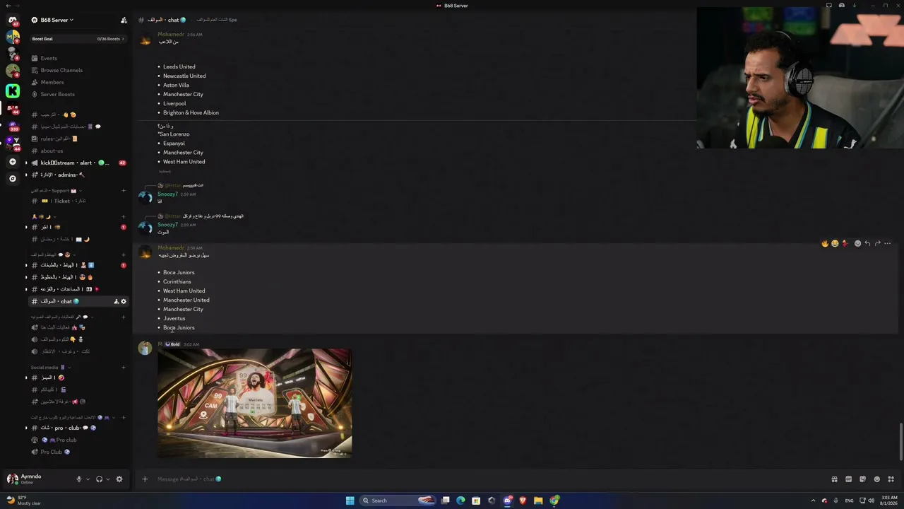904x509 pixels.
Task: Attach a file with plus button
Action: 145,479
